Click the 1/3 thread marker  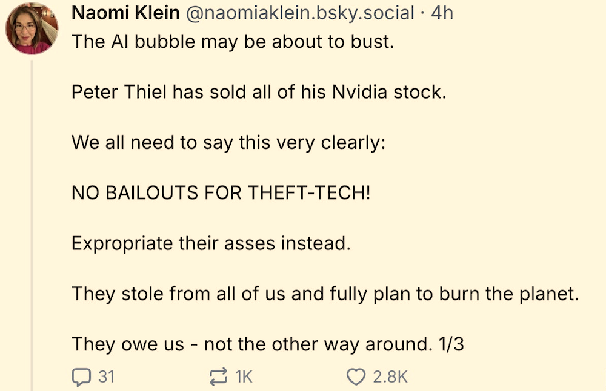tap(450, 344)
